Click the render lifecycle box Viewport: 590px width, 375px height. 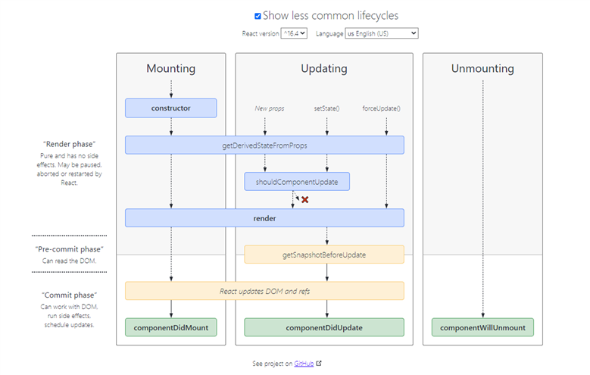(x=264, y=218)
